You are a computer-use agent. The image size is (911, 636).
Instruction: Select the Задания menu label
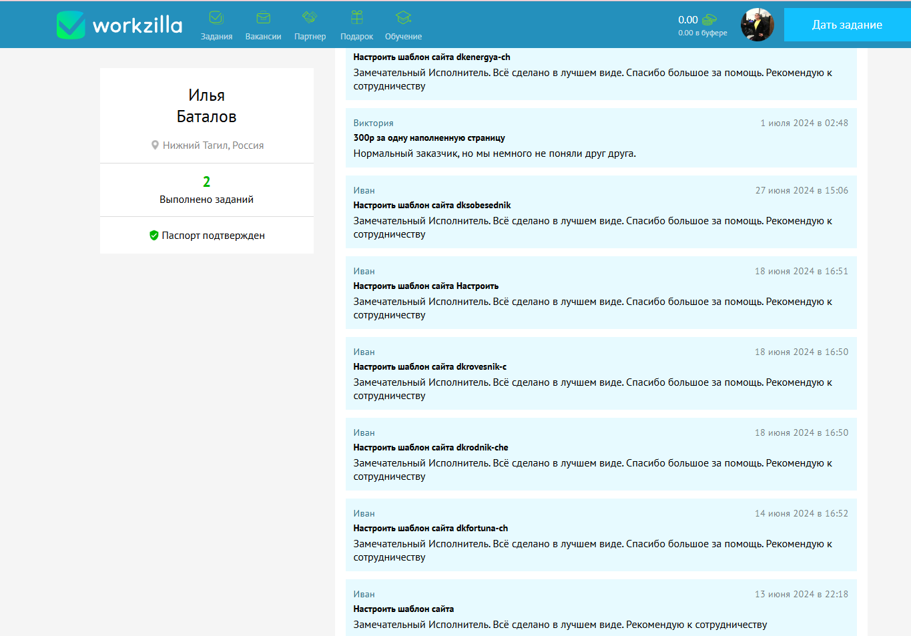[216, 37]
